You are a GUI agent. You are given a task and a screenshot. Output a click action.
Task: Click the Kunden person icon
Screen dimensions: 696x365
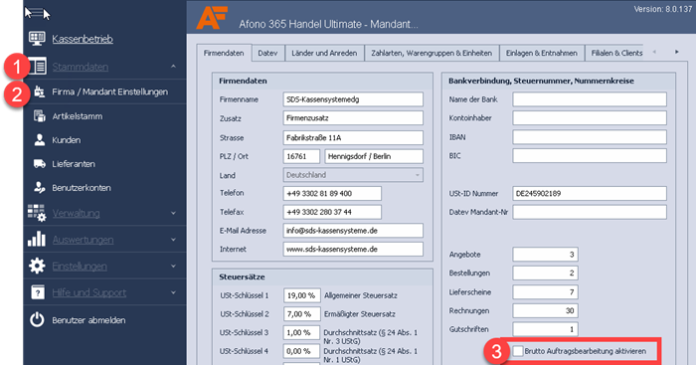click(x=40, y=140)
